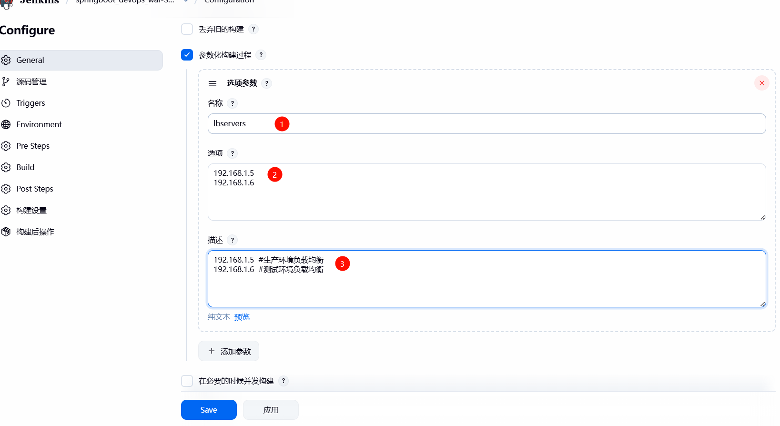Screen dimensions: 780x426
Task: Open the project breadcrumb dropdown chevron
Action: pyautogui.click(x=186, y=1)
